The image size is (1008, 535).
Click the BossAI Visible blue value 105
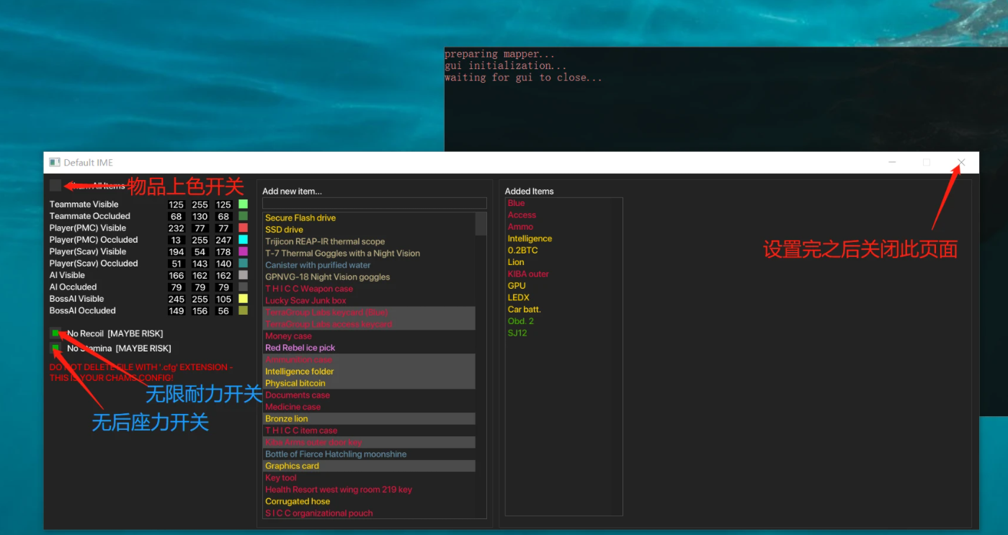(223, 299)
